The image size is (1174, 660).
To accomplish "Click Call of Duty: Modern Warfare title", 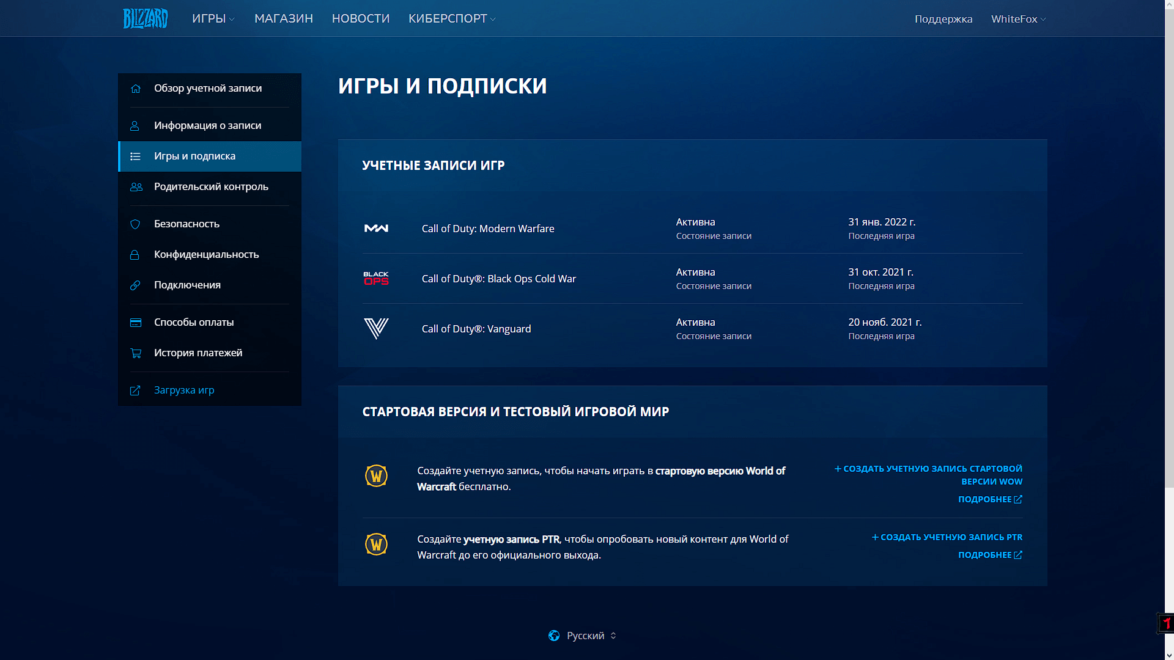I will point(488,229).
